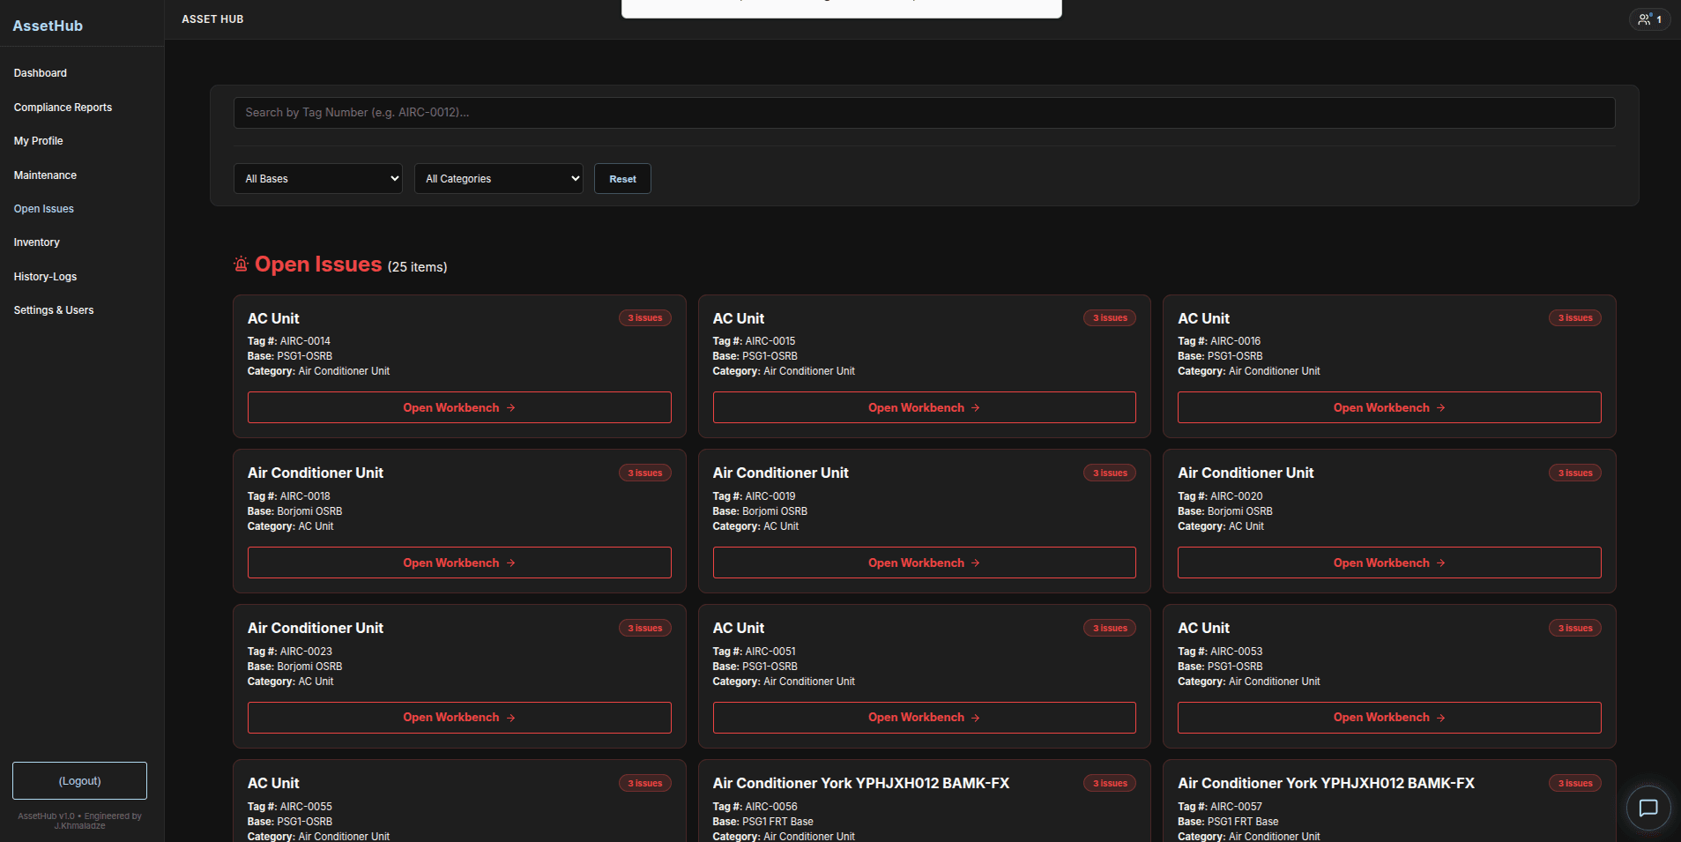Open Workbench for AIRC-0051
This screenshot has width=1681, height=842.
point(924,718)
